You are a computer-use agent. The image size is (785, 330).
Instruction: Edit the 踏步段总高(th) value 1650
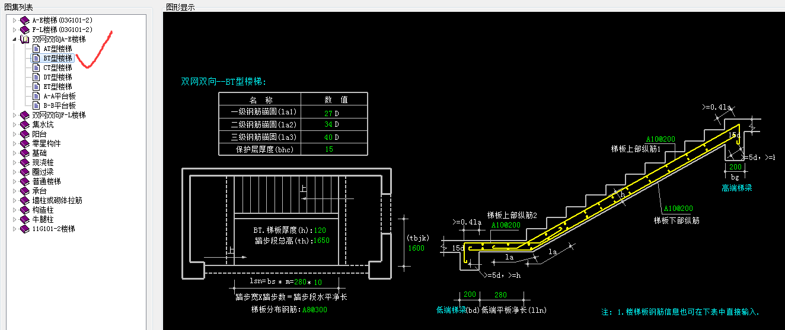[x=321, y=241]
